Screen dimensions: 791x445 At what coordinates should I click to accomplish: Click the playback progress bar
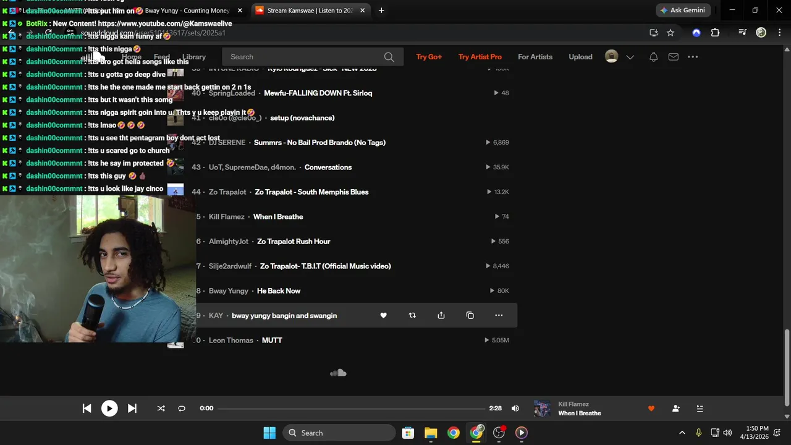(351, 409)
